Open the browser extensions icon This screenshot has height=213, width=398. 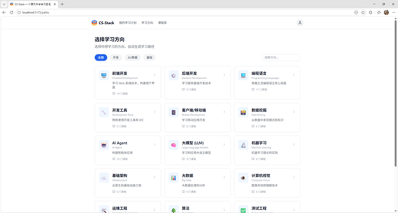(x=370, y=13)
